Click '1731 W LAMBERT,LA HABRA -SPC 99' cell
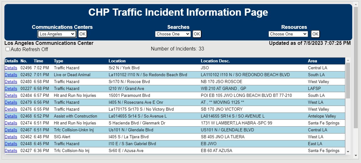Image resolution: width=361 pixels, height=163 pixels. [x=237, y=123]
